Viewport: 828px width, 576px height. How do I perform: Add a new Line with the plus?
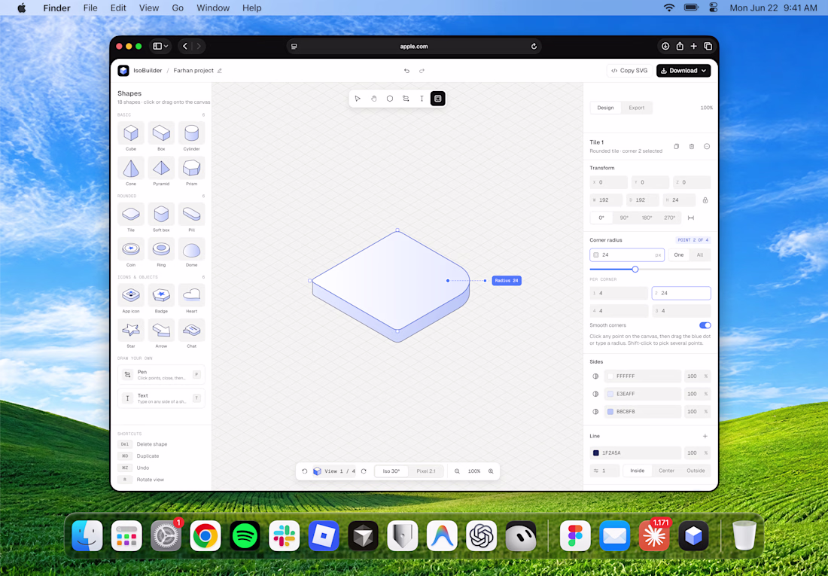point(705,437)
